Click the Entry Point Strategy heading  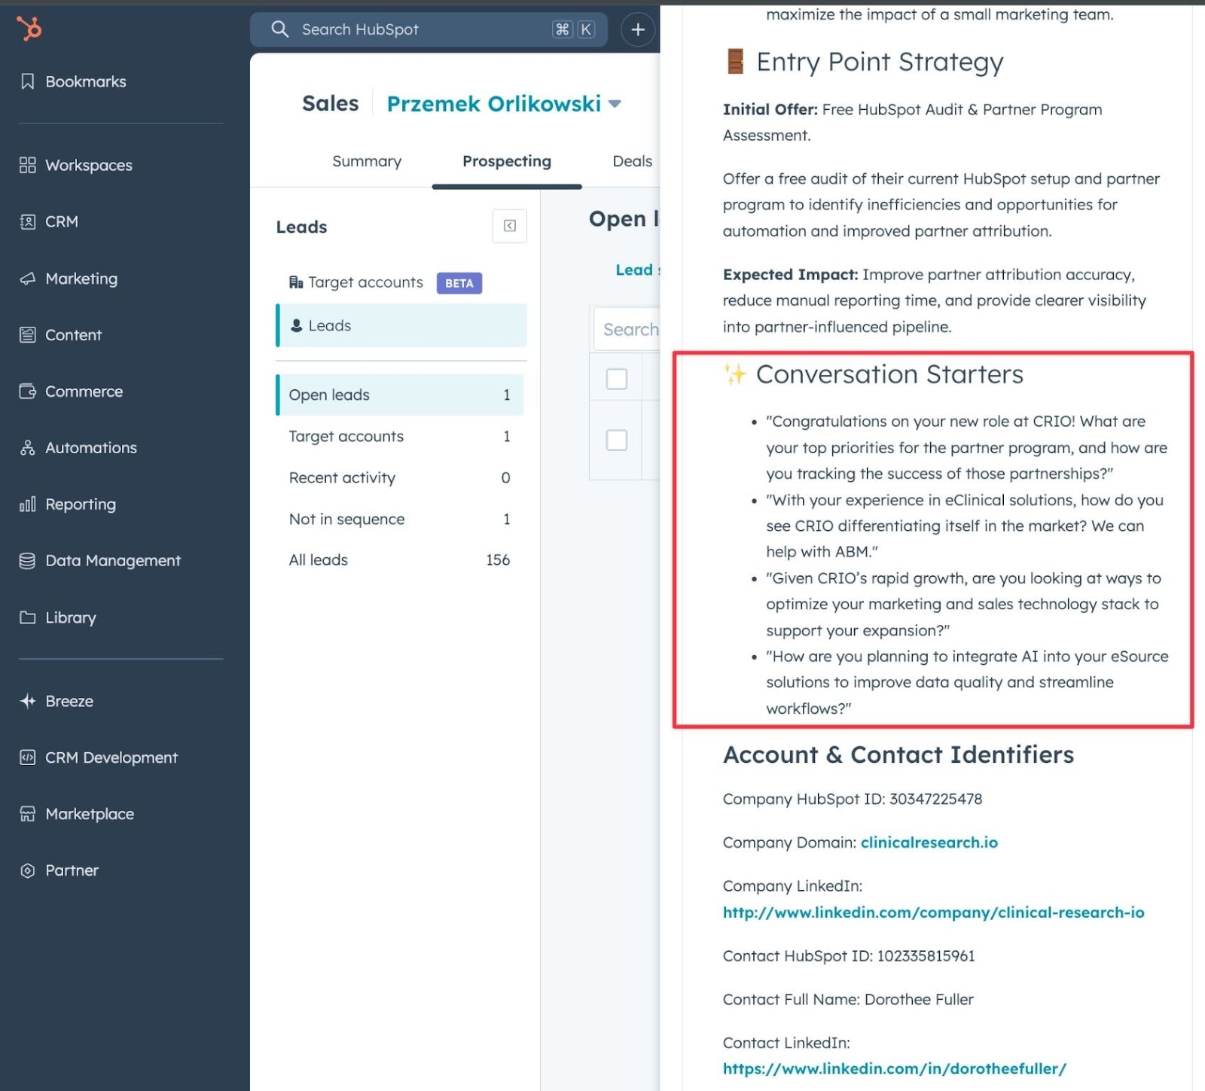point(880,62)
